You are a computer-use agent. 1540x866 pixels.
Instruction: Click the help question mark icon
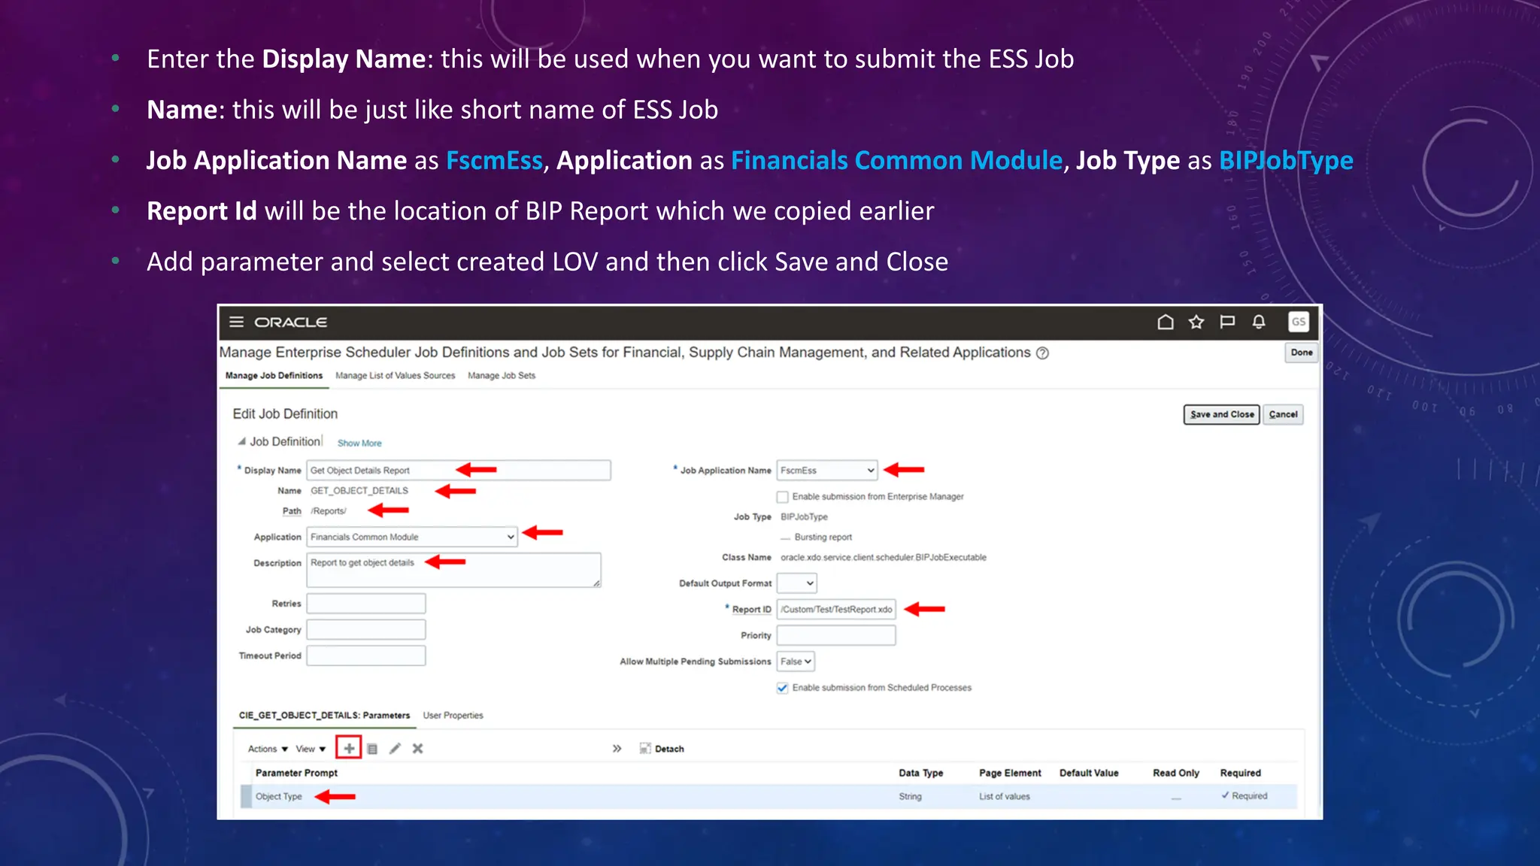coord(1042,353)
